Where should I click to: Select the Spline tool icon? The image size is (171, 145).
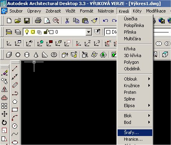coord(15,134)
